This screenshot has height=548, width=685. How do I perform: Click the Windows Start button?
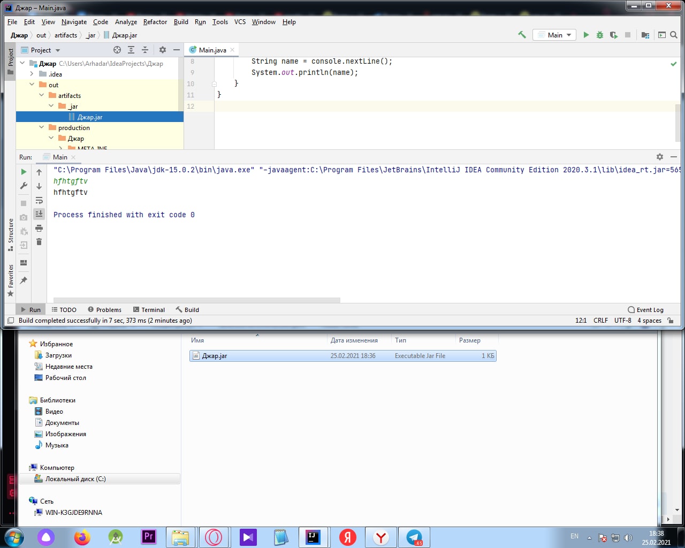14,537
